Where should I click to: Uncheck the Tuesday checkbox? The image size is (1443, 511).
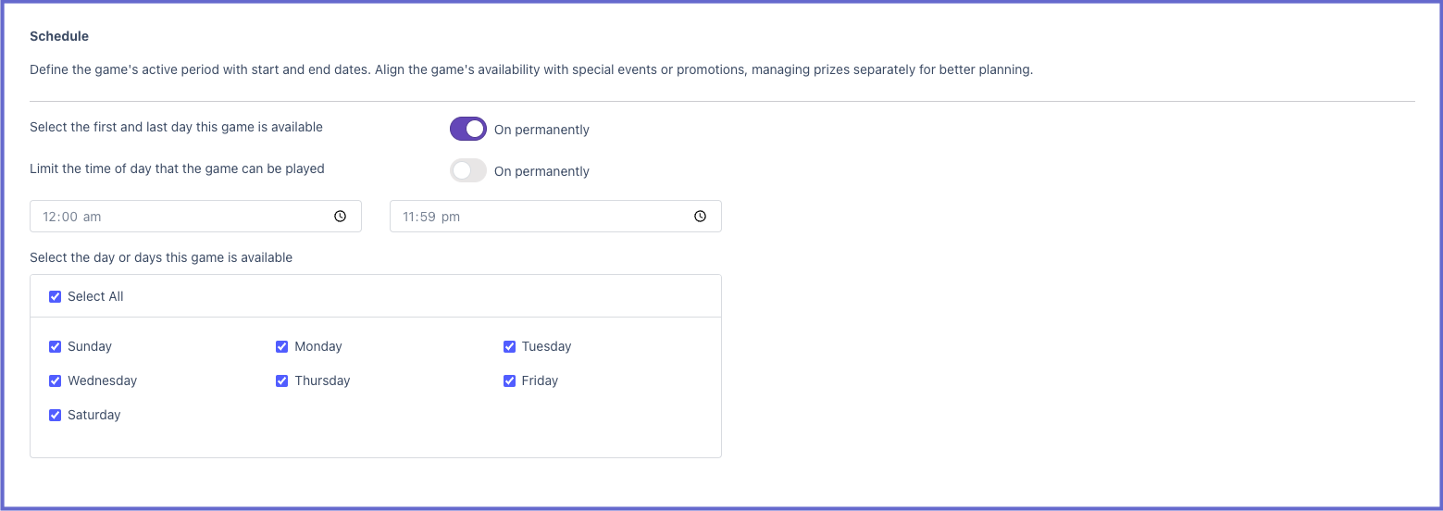pos(509,346)
